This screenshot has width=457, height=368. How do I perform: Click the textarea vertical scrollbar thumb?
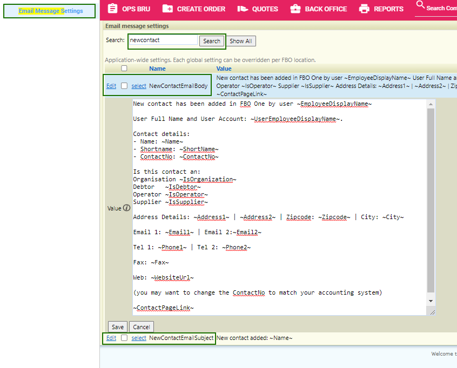[431, 200]
